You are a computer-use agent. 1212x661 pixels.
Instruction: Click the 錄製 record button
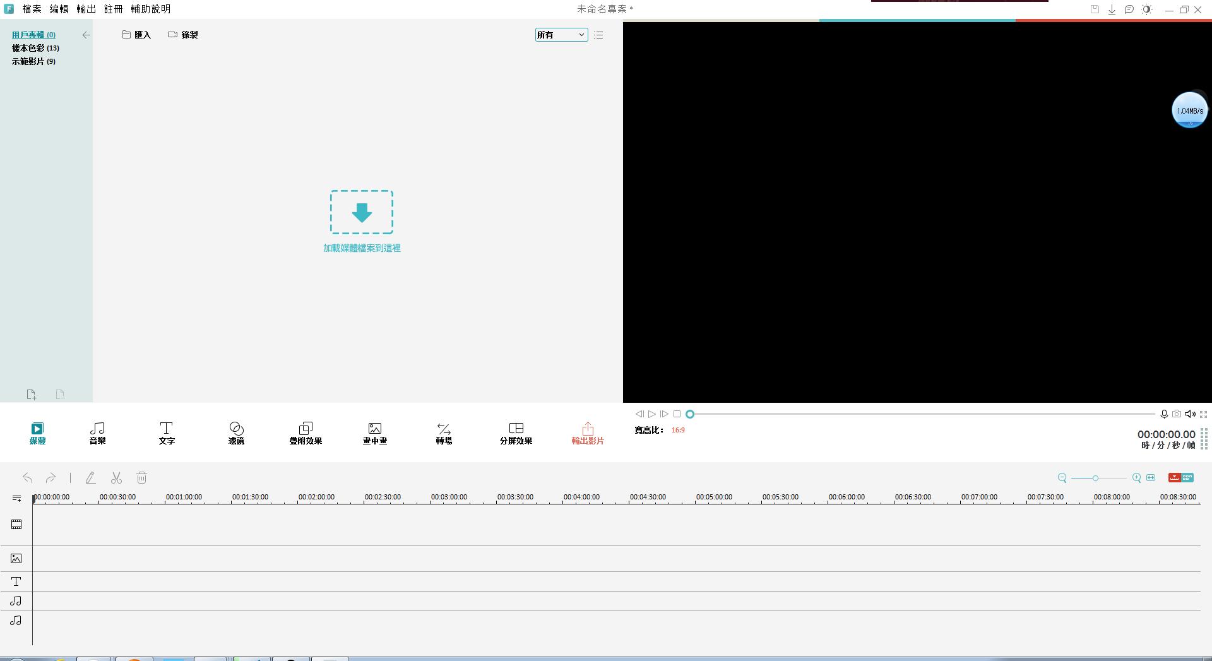coord(183,35)
